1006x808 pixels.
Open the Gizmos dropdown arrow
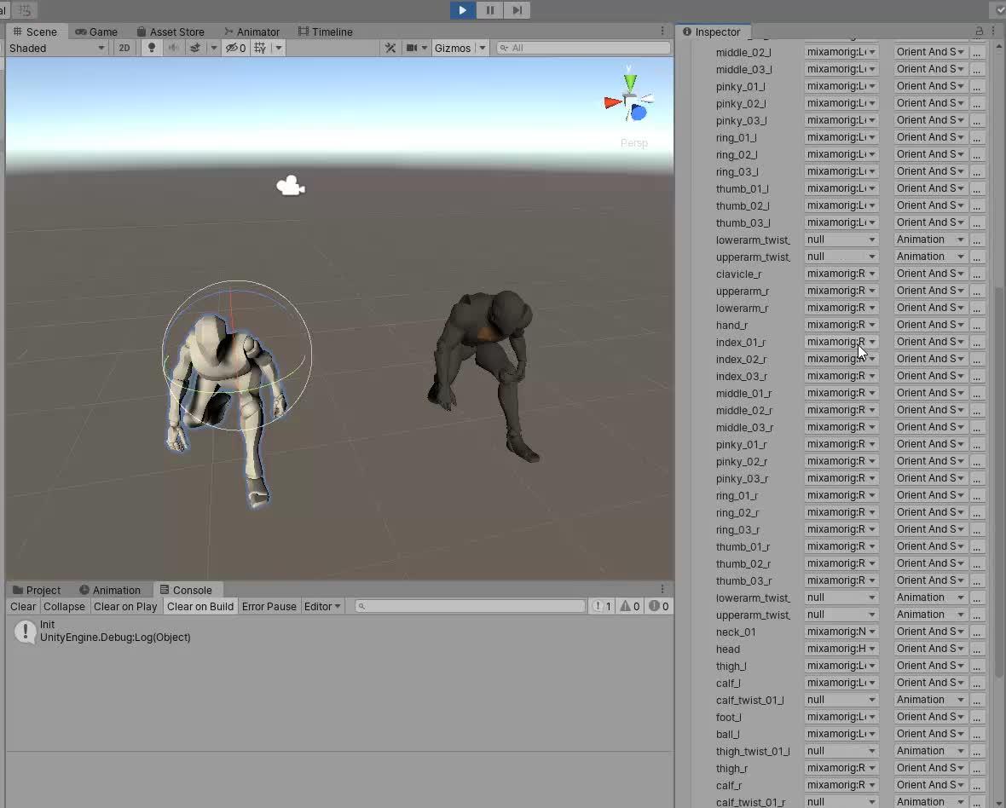coord(483,48)
